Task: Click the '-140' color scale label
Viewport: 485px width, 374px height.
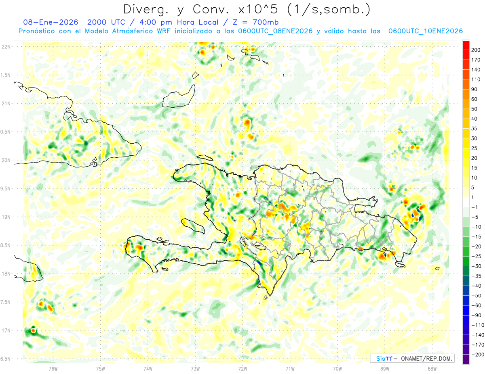Action: [x=478, y=335]
